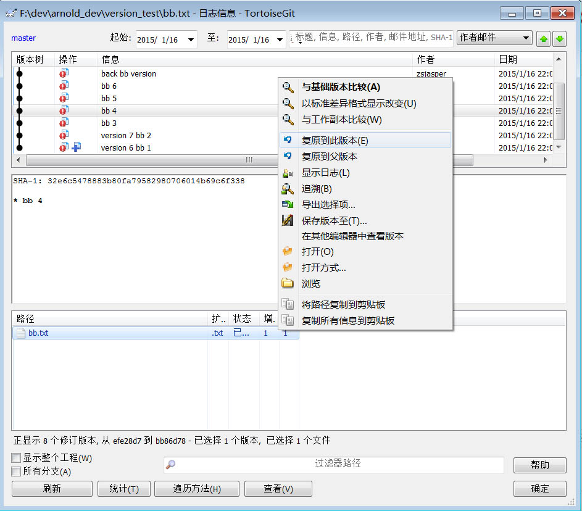Expand the 作者邮件 filter combo box
The height and width of the screenshot is (511, 582).
coord(526,38)
